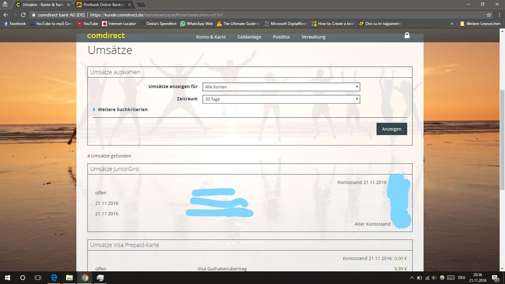Image resolution: width=505 pixels, height=284 pixels.
Task: Click the Anzeigen button
Action: tap(392, 129)
